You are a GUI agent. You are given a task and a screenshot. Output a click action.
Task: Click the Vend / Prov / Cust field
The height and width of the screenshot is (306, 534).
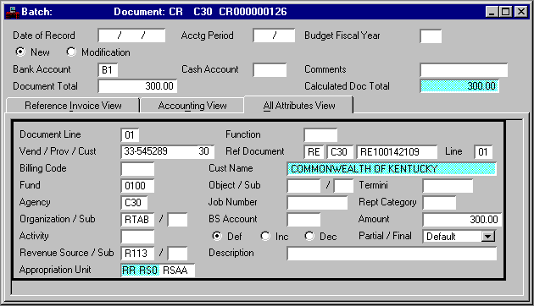click(168, 151)
